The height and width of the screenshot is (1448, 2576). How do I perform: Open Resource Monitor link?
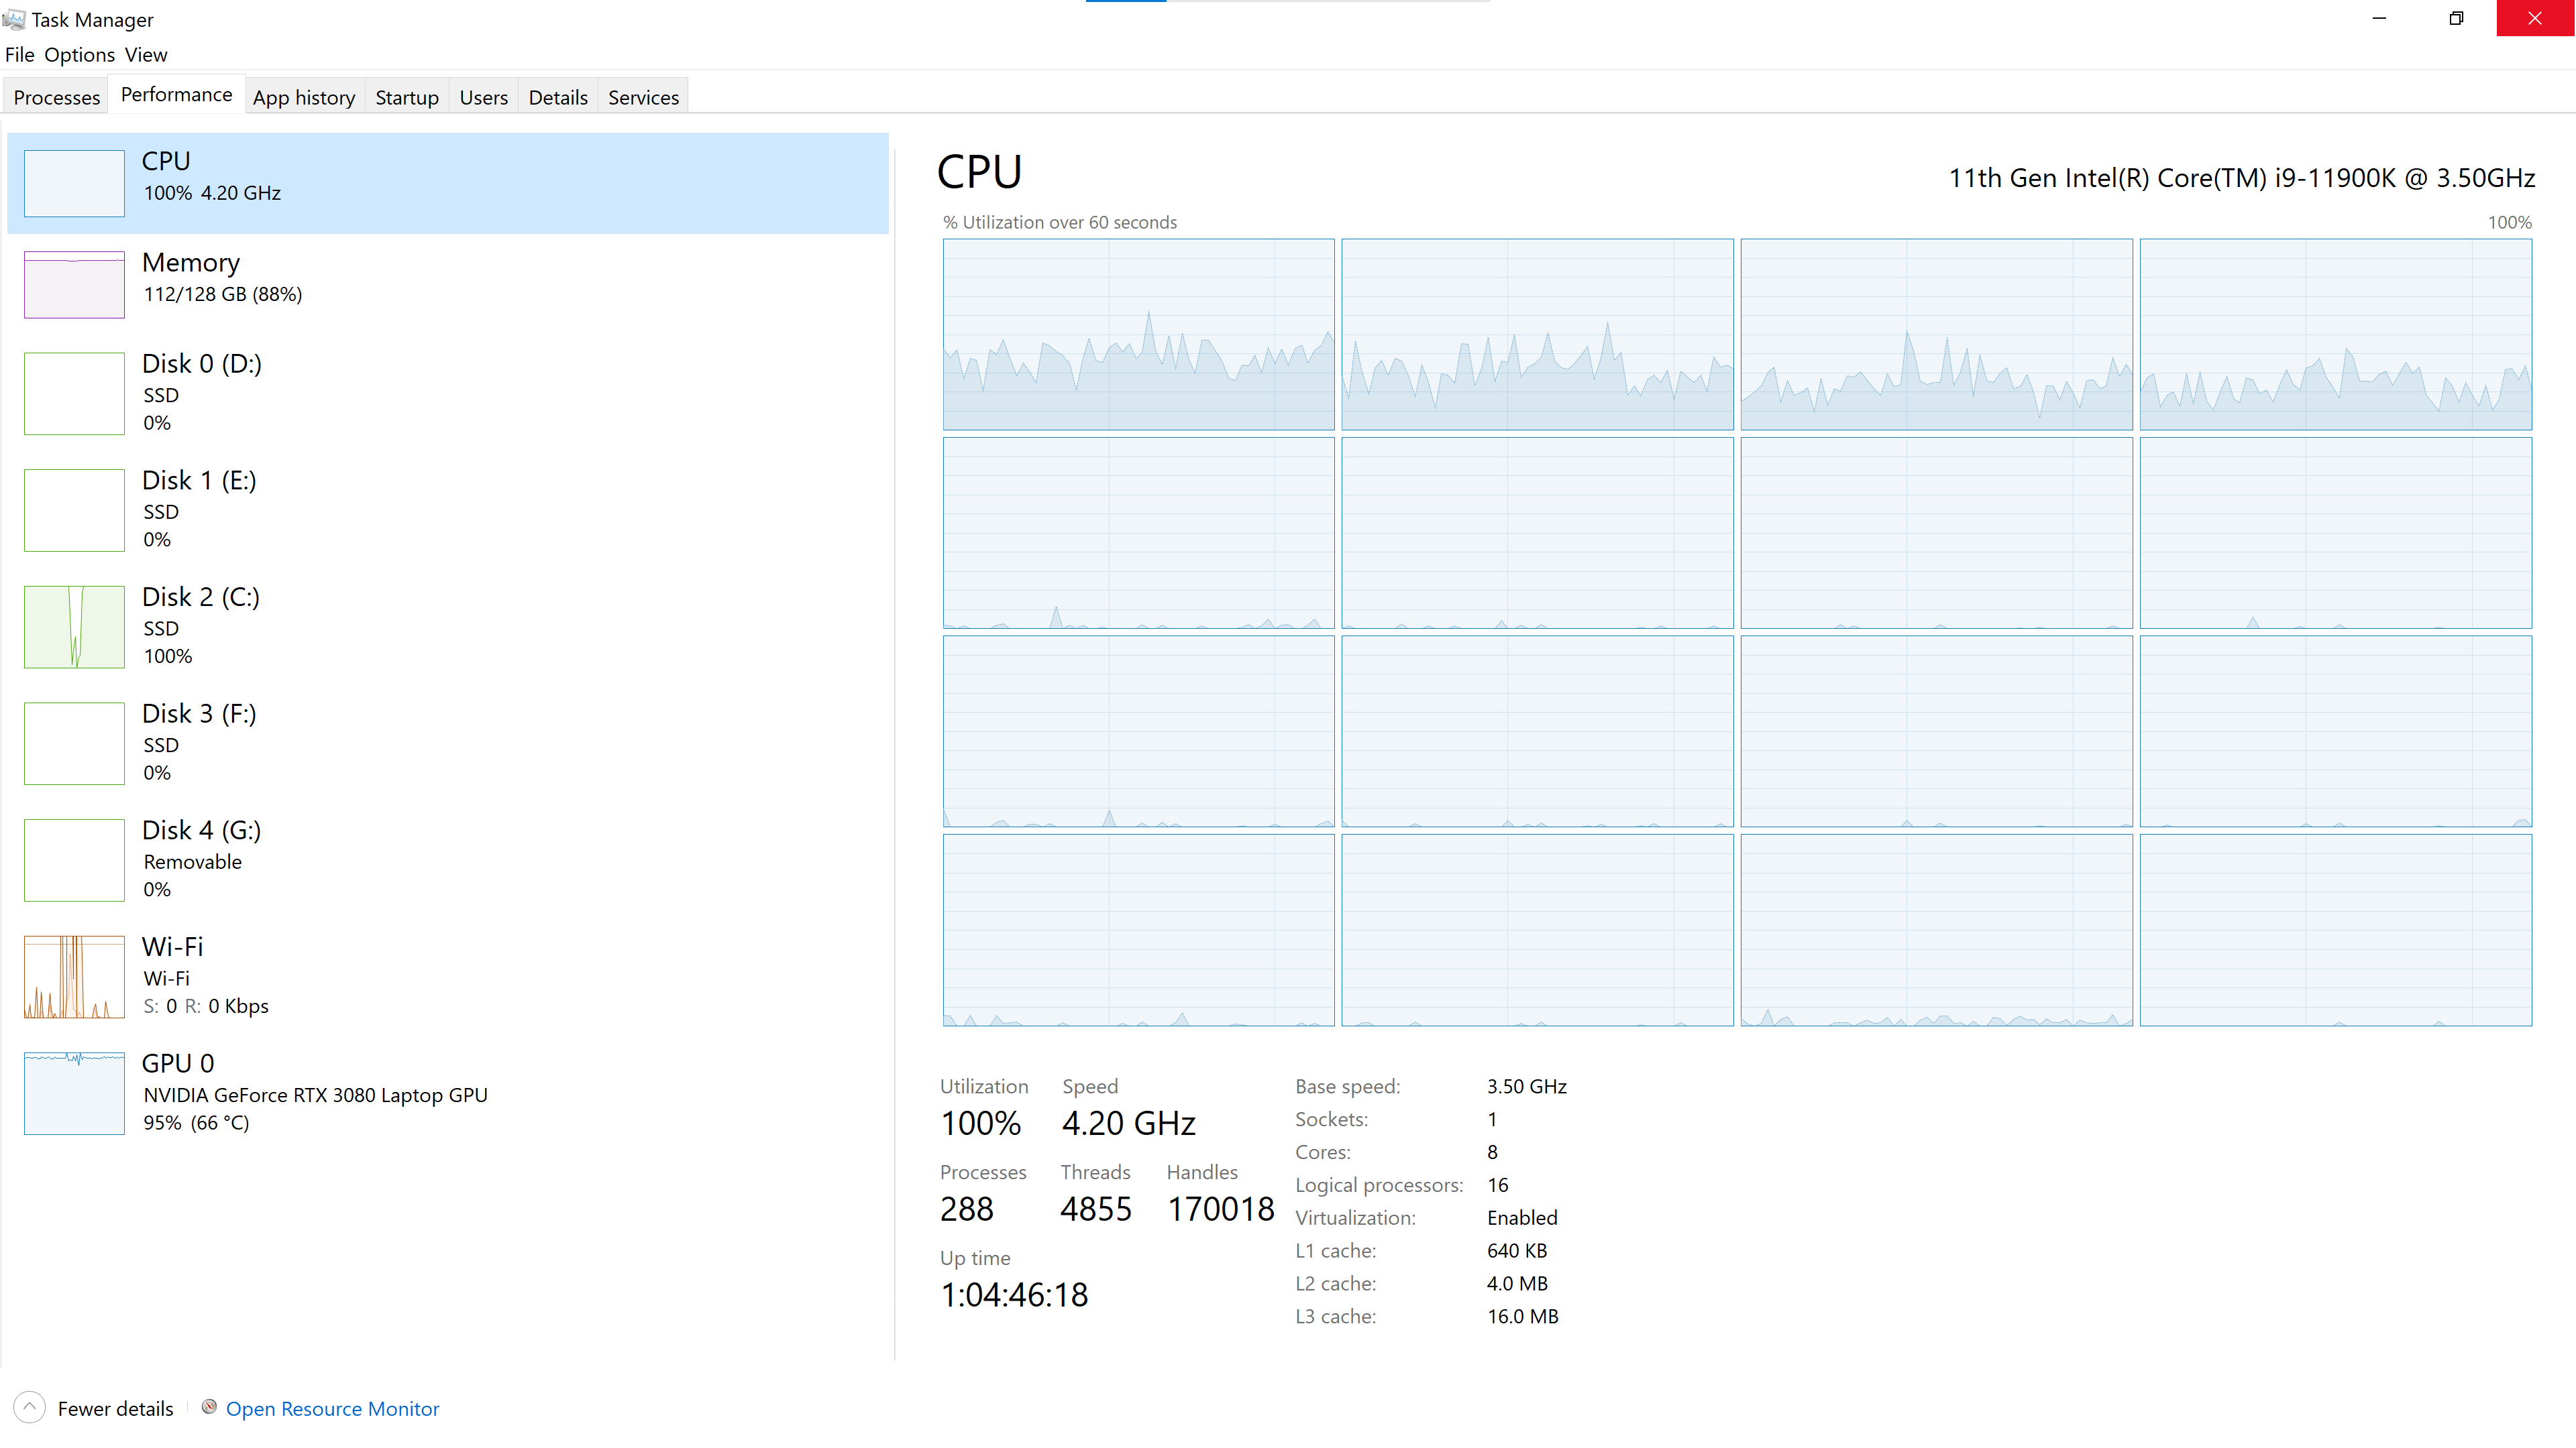tap(332, 1409)
